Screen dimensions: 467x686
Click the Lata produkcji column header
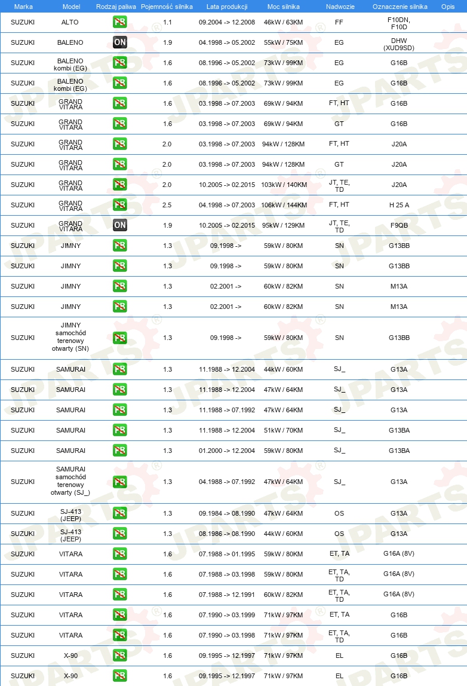coord(227,7)
